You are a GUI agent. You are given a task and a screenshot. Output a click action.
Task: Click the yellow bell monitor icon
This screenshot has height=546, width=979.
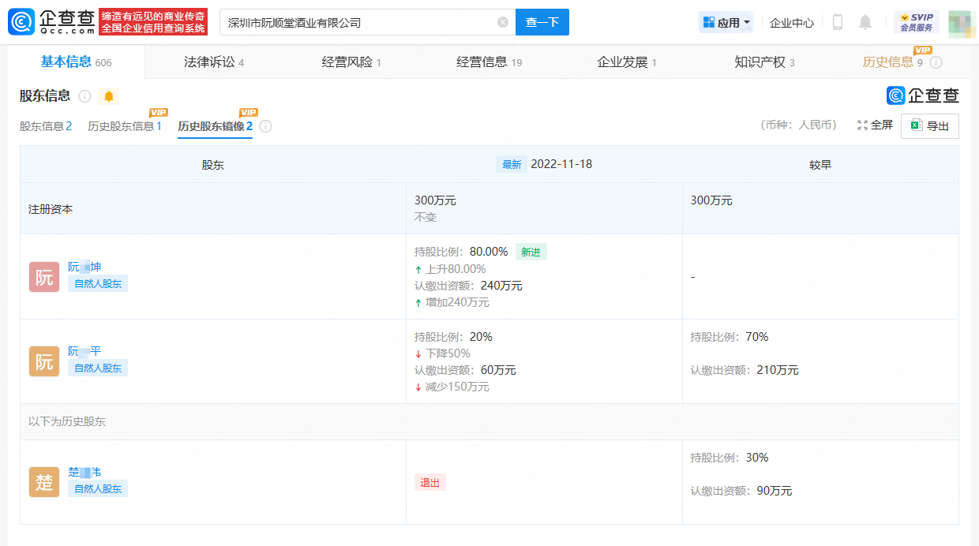(109, 96)
